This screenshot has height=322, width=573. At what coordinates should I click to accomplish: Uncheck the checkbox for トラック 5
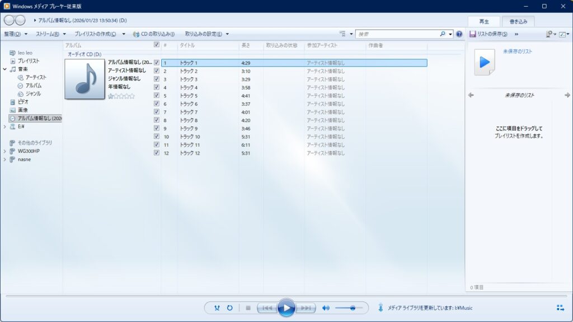coord(157,96)
